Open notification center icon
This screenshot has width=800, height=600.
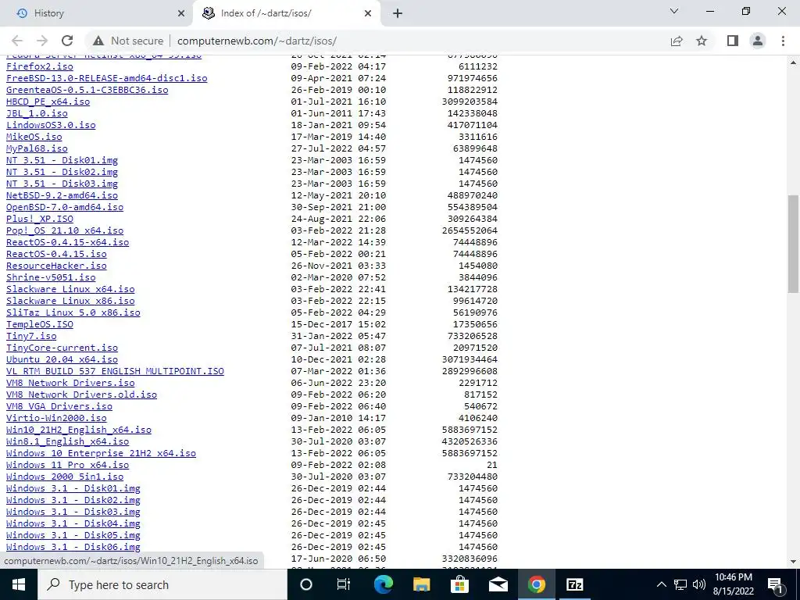[x=775, y=584]
